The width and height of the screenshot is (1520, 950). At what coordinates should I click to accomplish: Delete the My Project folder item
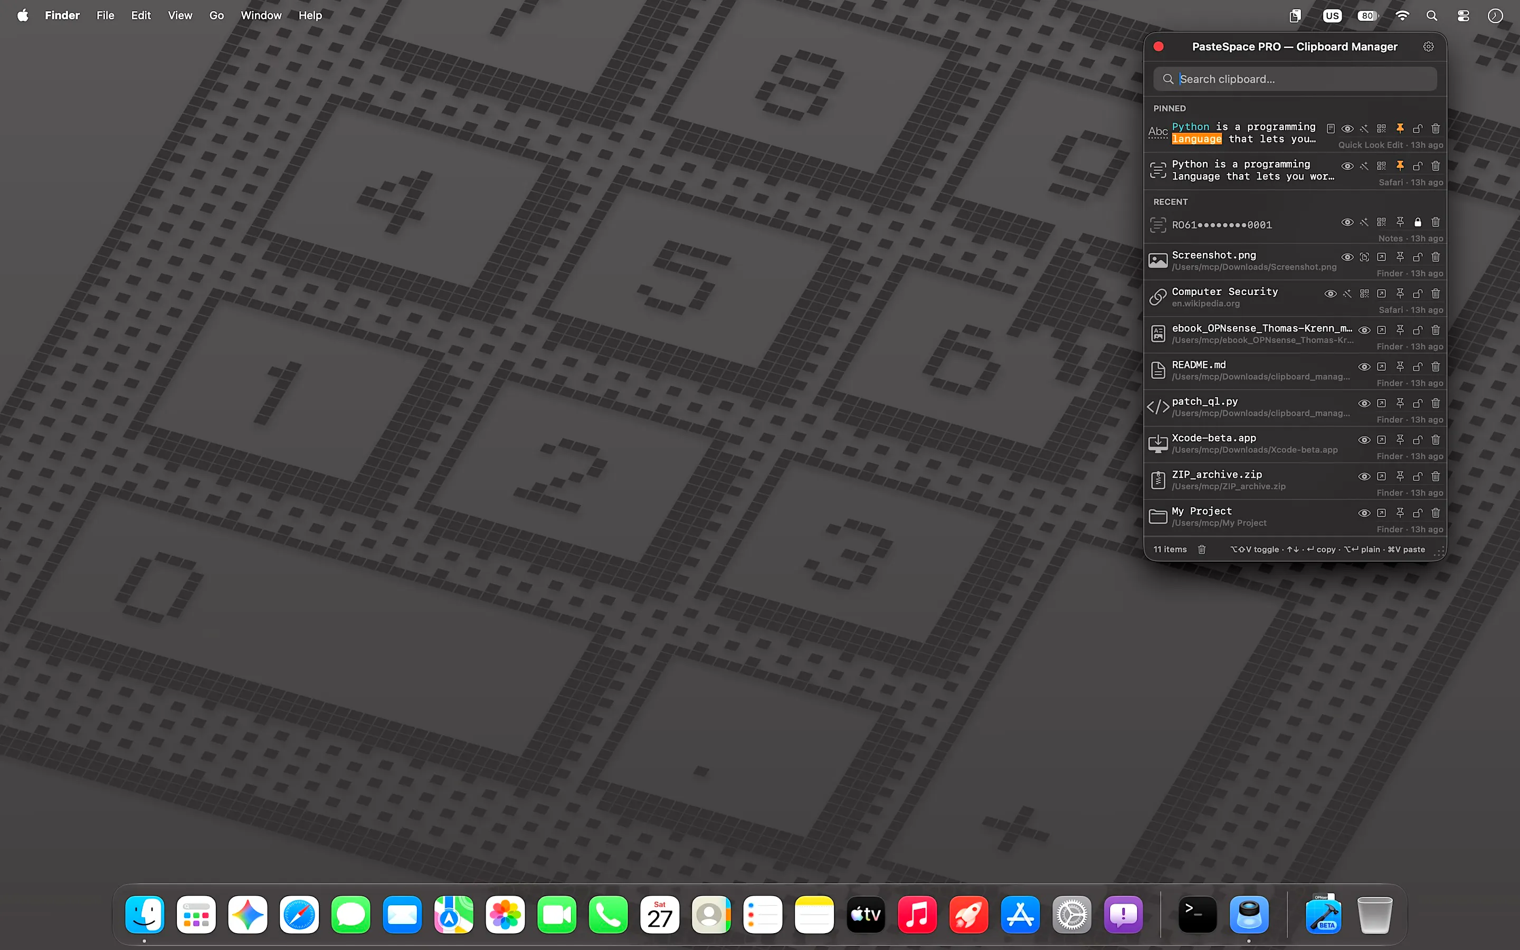click(x=1436, y=514)
